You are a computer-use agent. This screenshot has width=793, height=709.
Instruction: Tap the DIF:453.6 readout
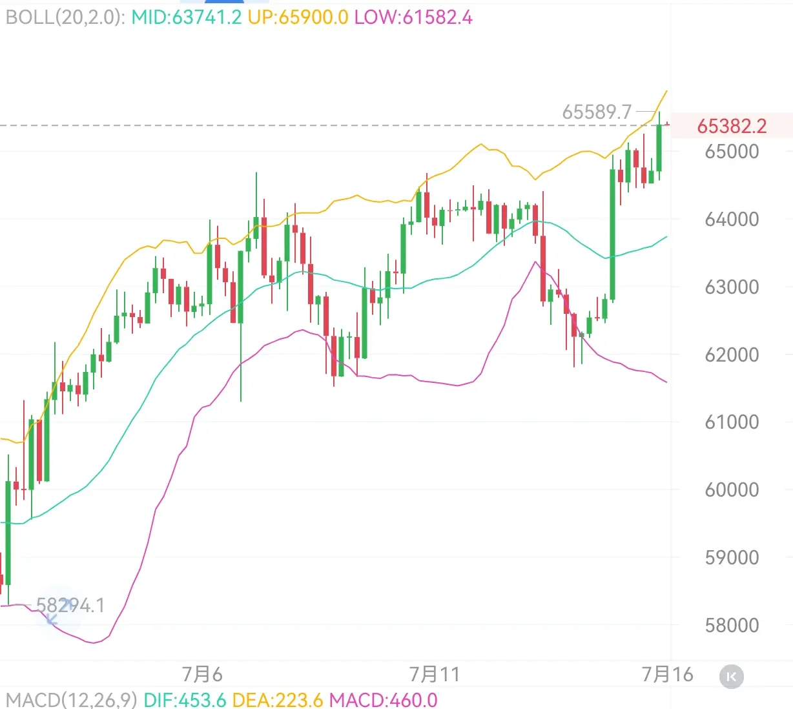185,699
